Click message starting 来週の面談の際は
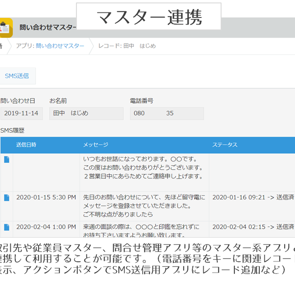The height and width of the screenshot is (295, 295). pos(141,231)
